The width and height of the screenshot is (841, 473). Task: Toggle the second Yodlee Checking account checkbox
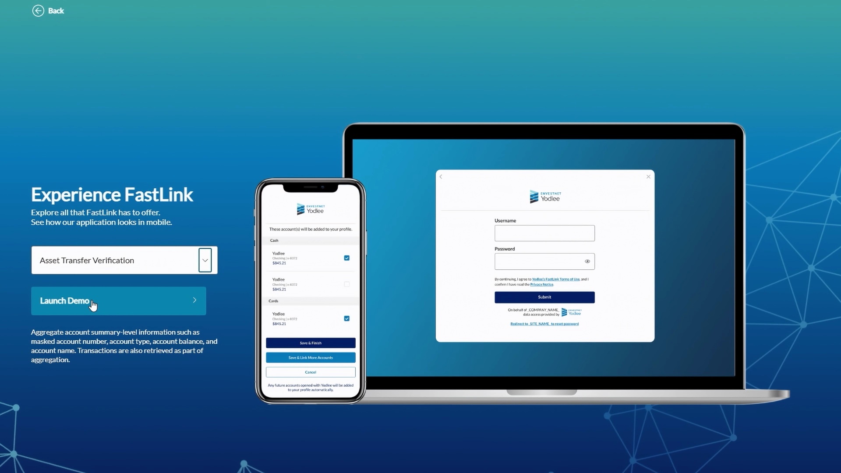point(346,283)
